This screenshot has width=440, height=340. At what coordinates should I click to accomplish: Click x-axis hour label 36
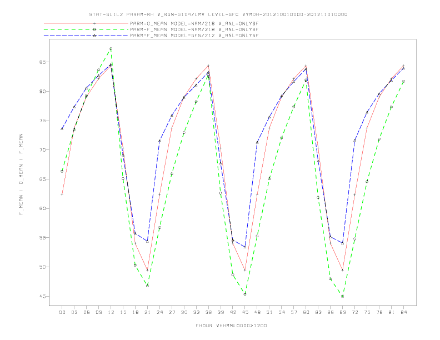[x=208, y=312]
